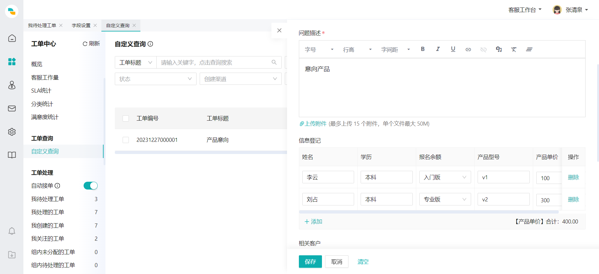Viewport: 599px width, 274px height.
Task: Open the ticket center grid icon
Action: 12,61
